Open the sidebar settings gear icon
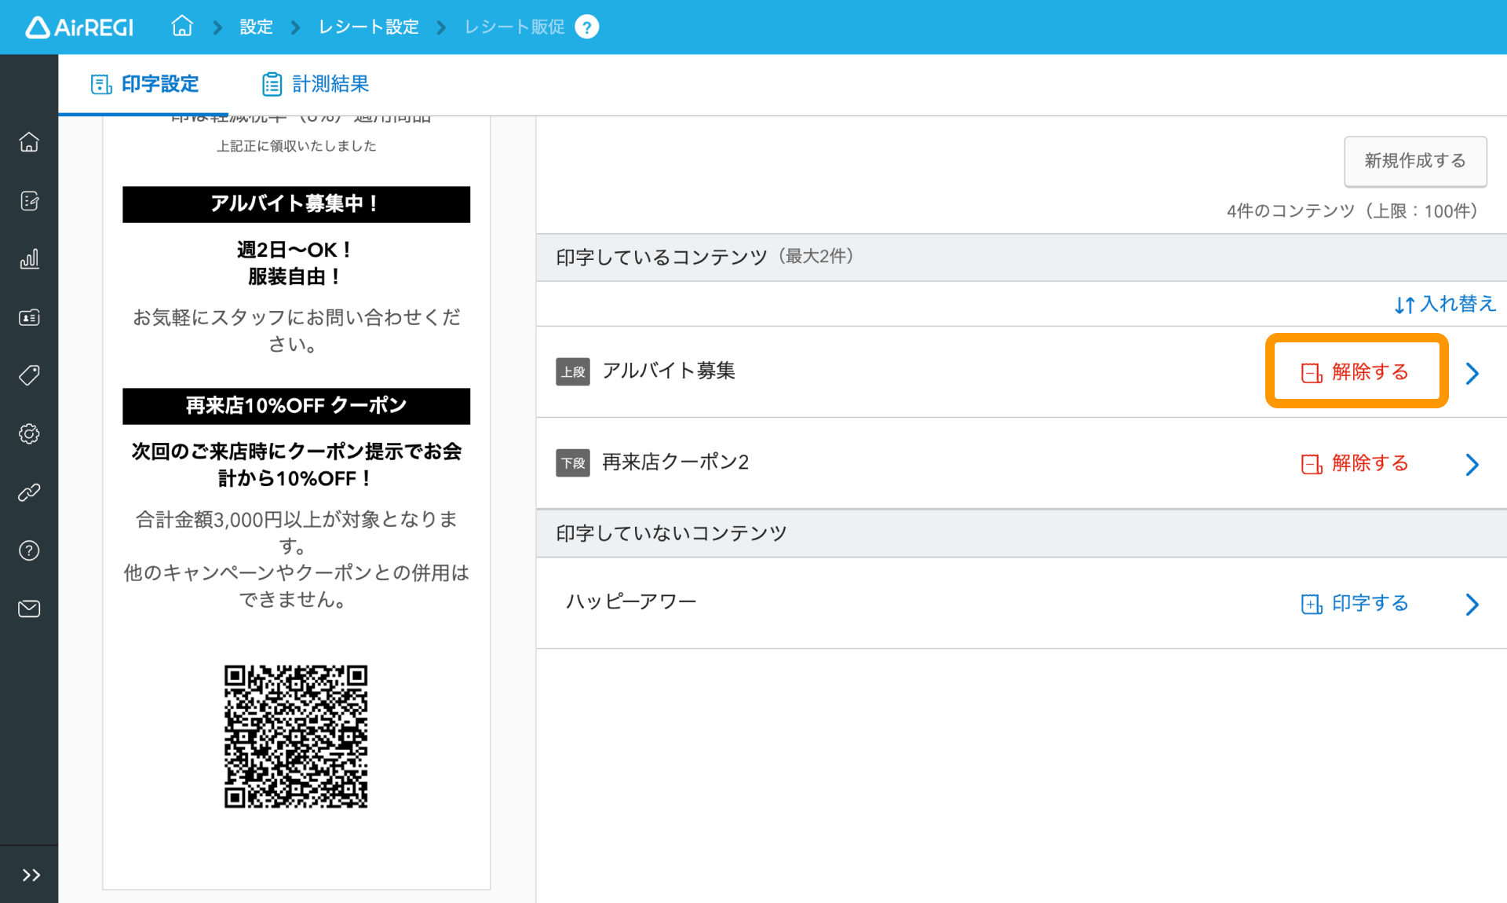 29,434
